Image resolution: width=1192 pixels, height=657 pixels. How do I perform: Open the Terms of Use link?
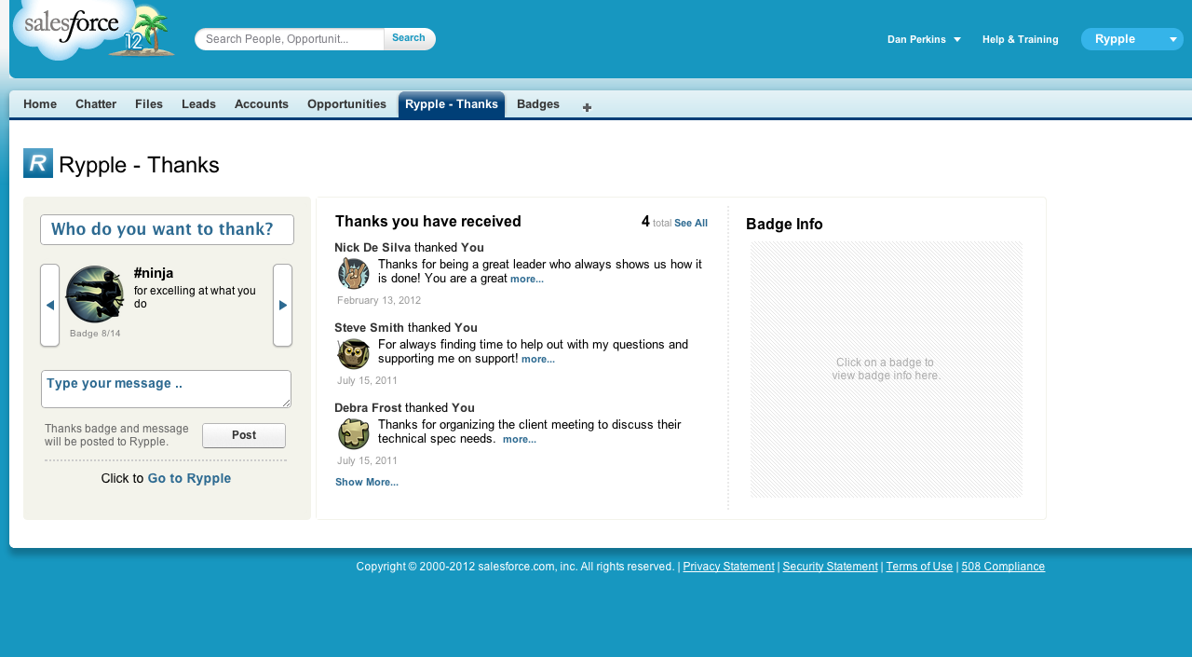pyautogui.click(x=919, y=567)
